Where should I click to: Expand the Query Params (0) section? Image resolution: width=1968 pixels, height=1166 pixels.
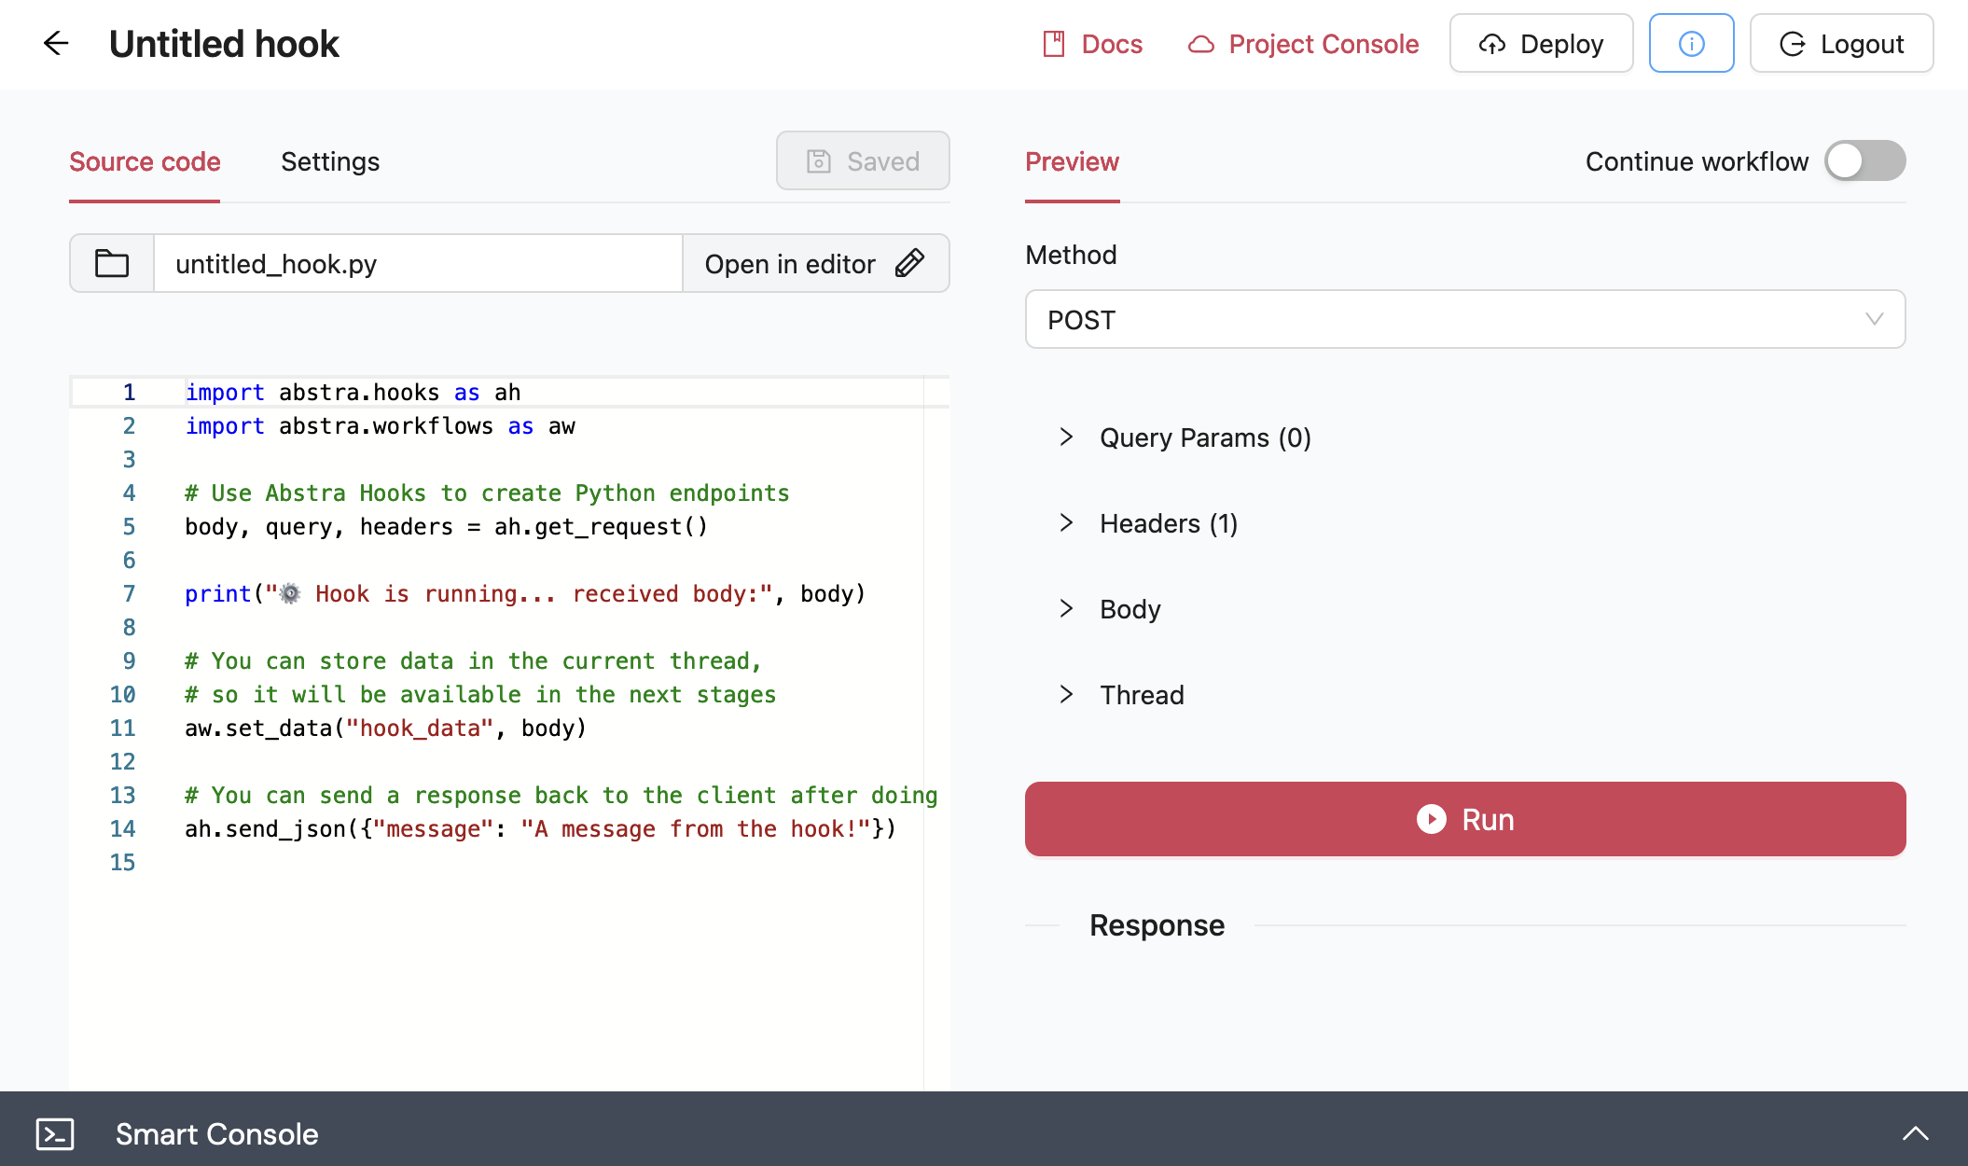[x=1185, y=437]
